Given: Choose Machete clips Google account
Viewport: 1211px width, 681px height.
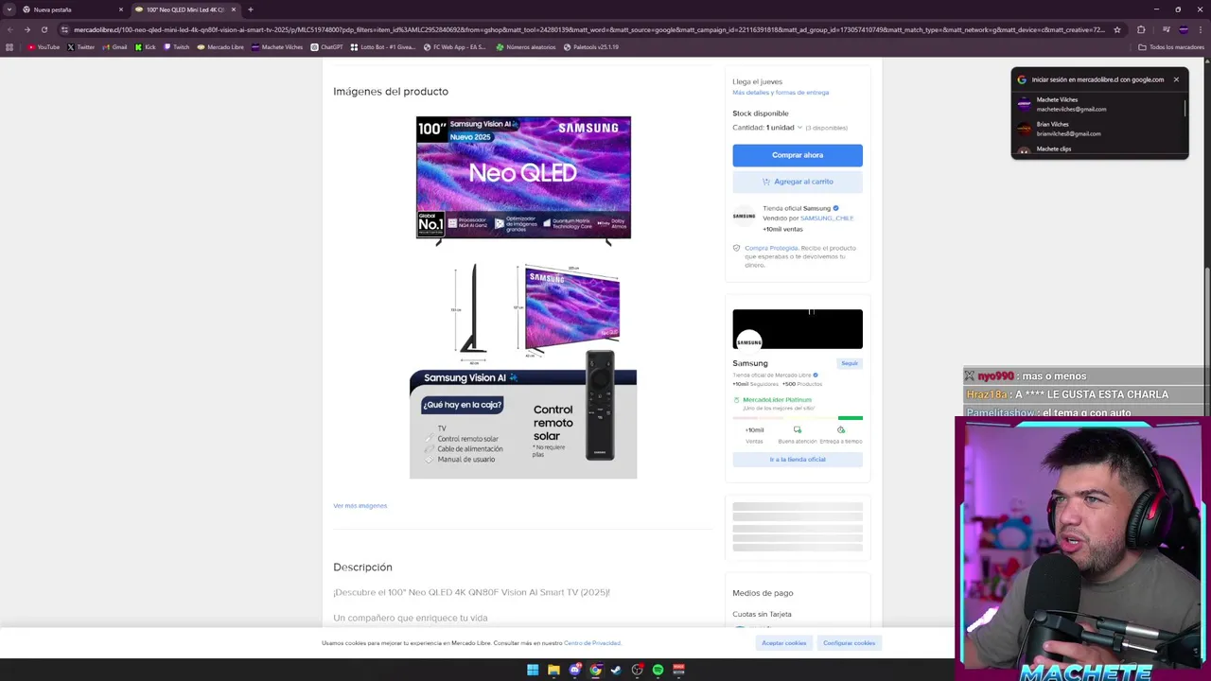Looking at the screenshot, I should tap(1097, 149).
